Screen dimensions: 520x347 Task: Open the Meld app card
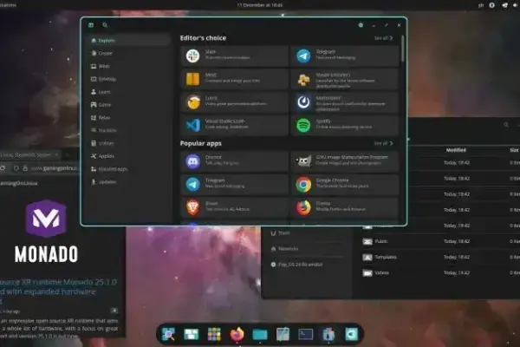235,79
